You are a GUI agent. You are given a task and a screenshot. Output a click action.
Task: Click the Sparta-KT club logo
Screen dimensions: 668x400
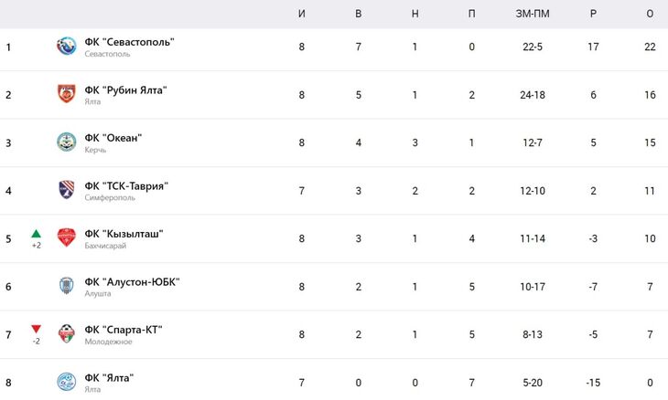66,333
